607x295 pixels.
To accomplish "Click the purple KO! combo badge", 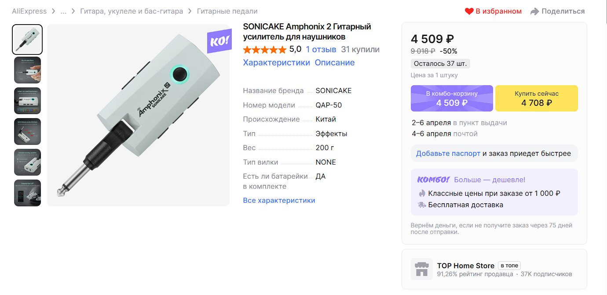I will click(x=219, y=42).
